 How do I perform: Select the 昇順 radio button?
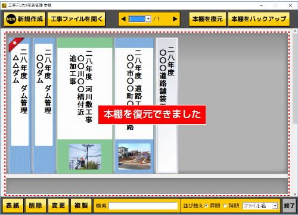point(206,206)
